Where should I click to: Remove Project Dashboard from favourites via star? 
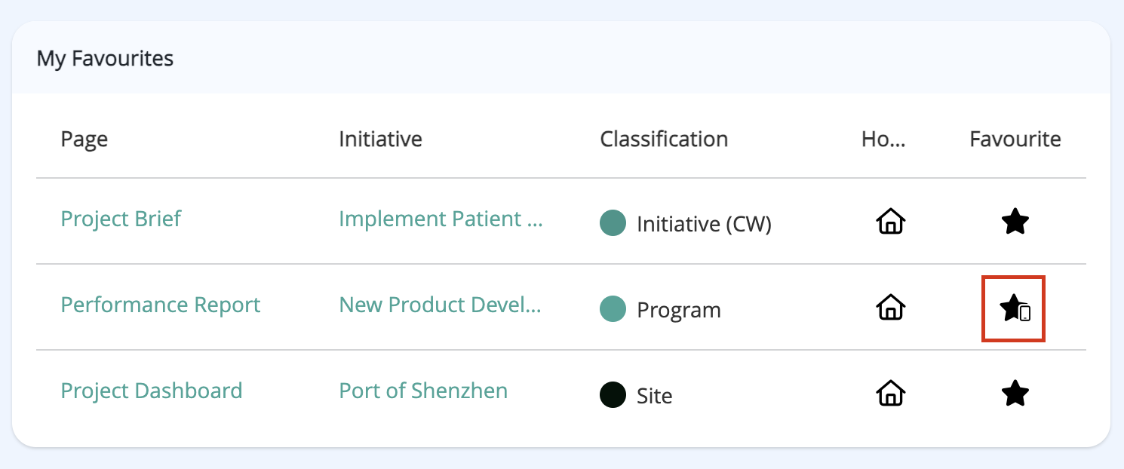coord(1015,393)
